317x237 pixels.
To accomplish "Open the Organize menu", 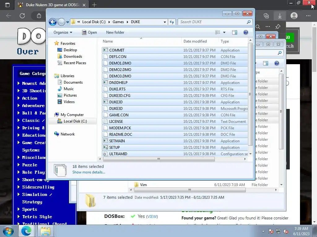I will pos(63,32).
